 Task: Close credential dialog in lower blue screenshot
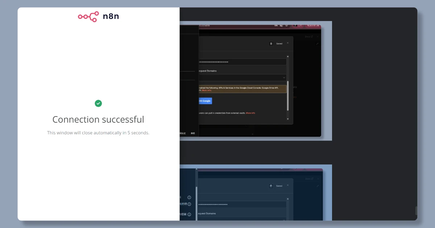pyautogui.click(x=288, y=185)
